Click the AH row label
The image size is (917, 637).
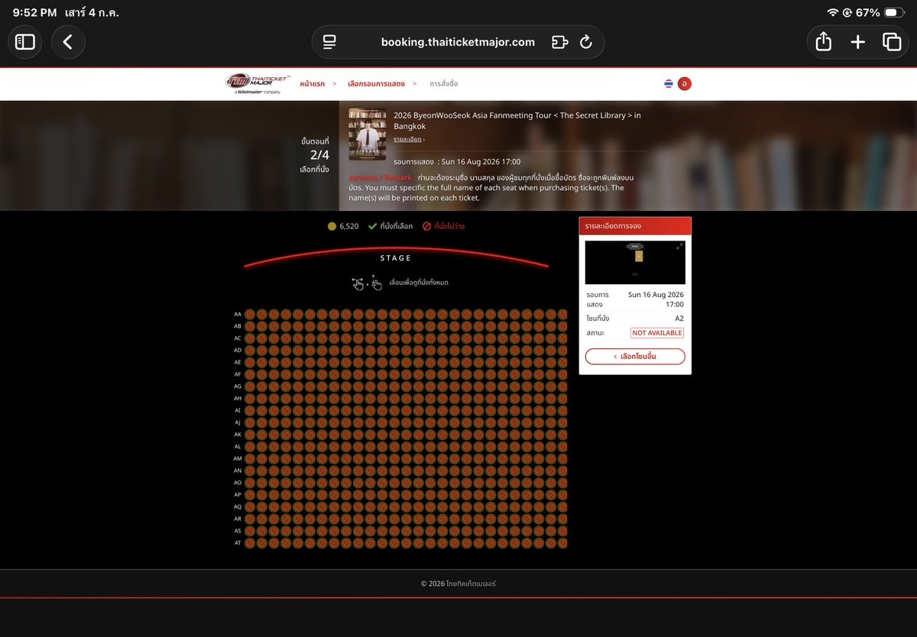point(238,398)
